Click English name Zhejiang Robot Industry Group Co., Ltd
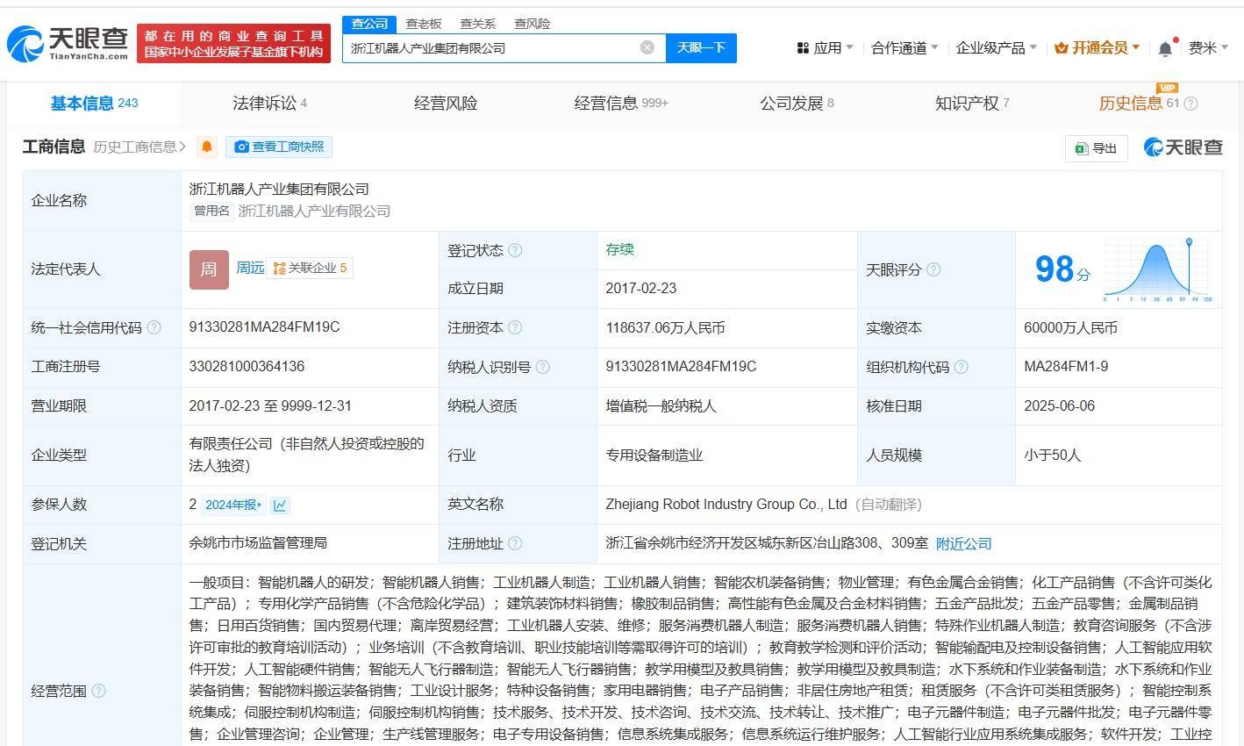 (x=726, y=504)
